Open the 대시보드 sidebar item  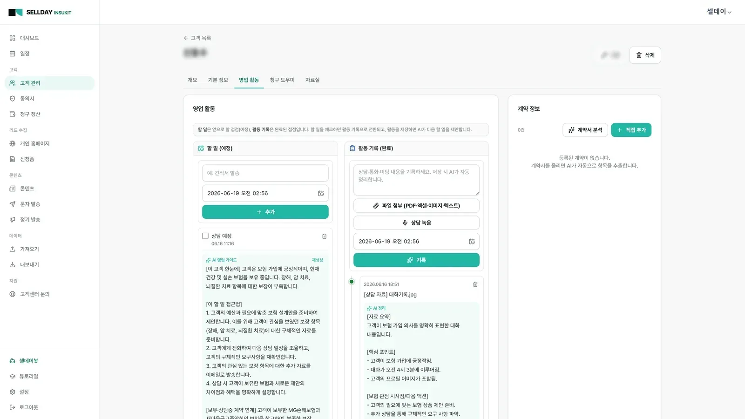point(49,38)
